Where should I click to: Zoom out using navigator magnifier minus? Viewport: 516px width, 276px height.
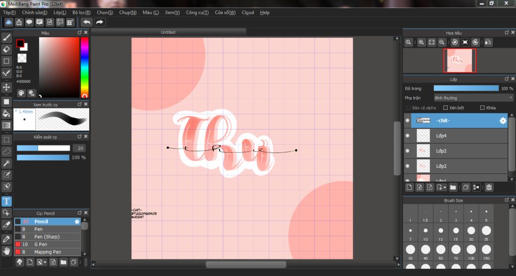(x=442, y=42)
